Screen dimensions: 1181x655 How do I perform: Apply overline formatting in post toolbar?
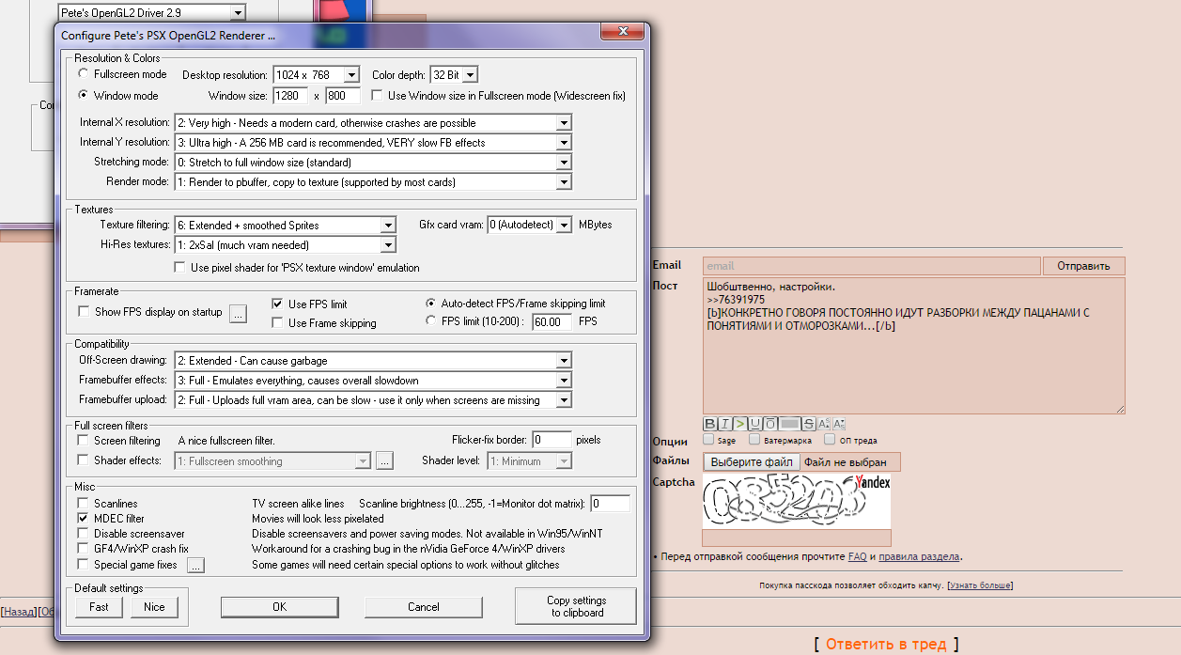pyautogui.click(x=770, y=424)
